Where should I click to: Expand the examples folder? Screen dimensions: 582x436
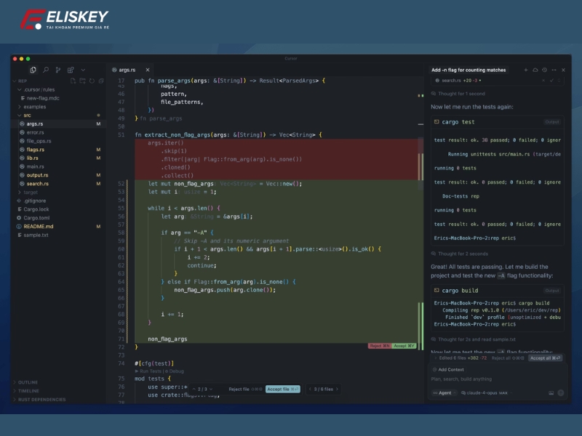pos(34,107)
